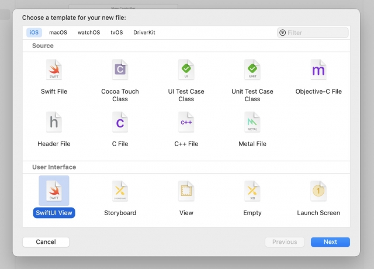Select the Header File template
Screen dimensions: 374x269
click(54, 123)
